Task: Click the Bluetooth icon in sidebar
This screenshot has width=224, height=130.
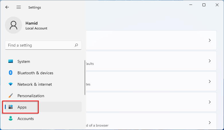Action: (x=11, y=73)
